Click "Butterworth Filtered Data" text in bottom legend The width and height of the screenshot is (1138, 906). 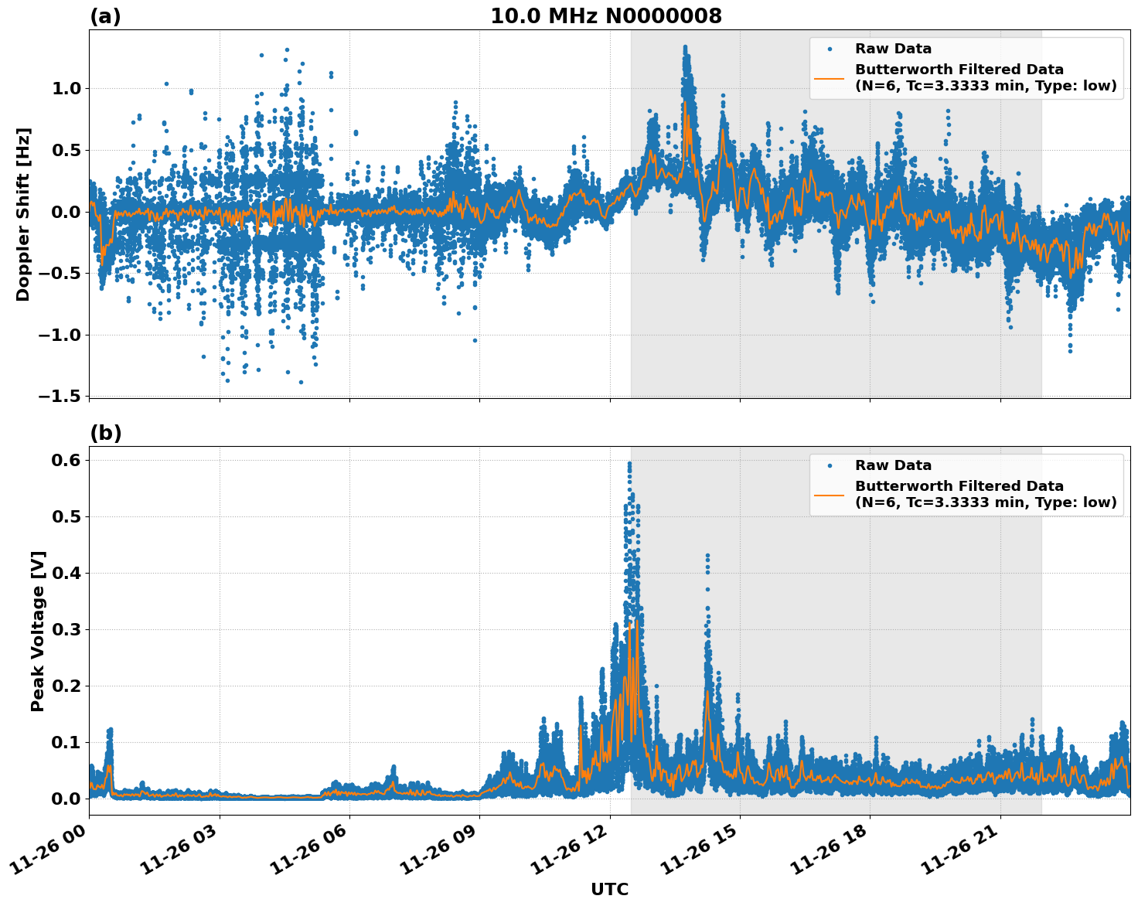959,486
